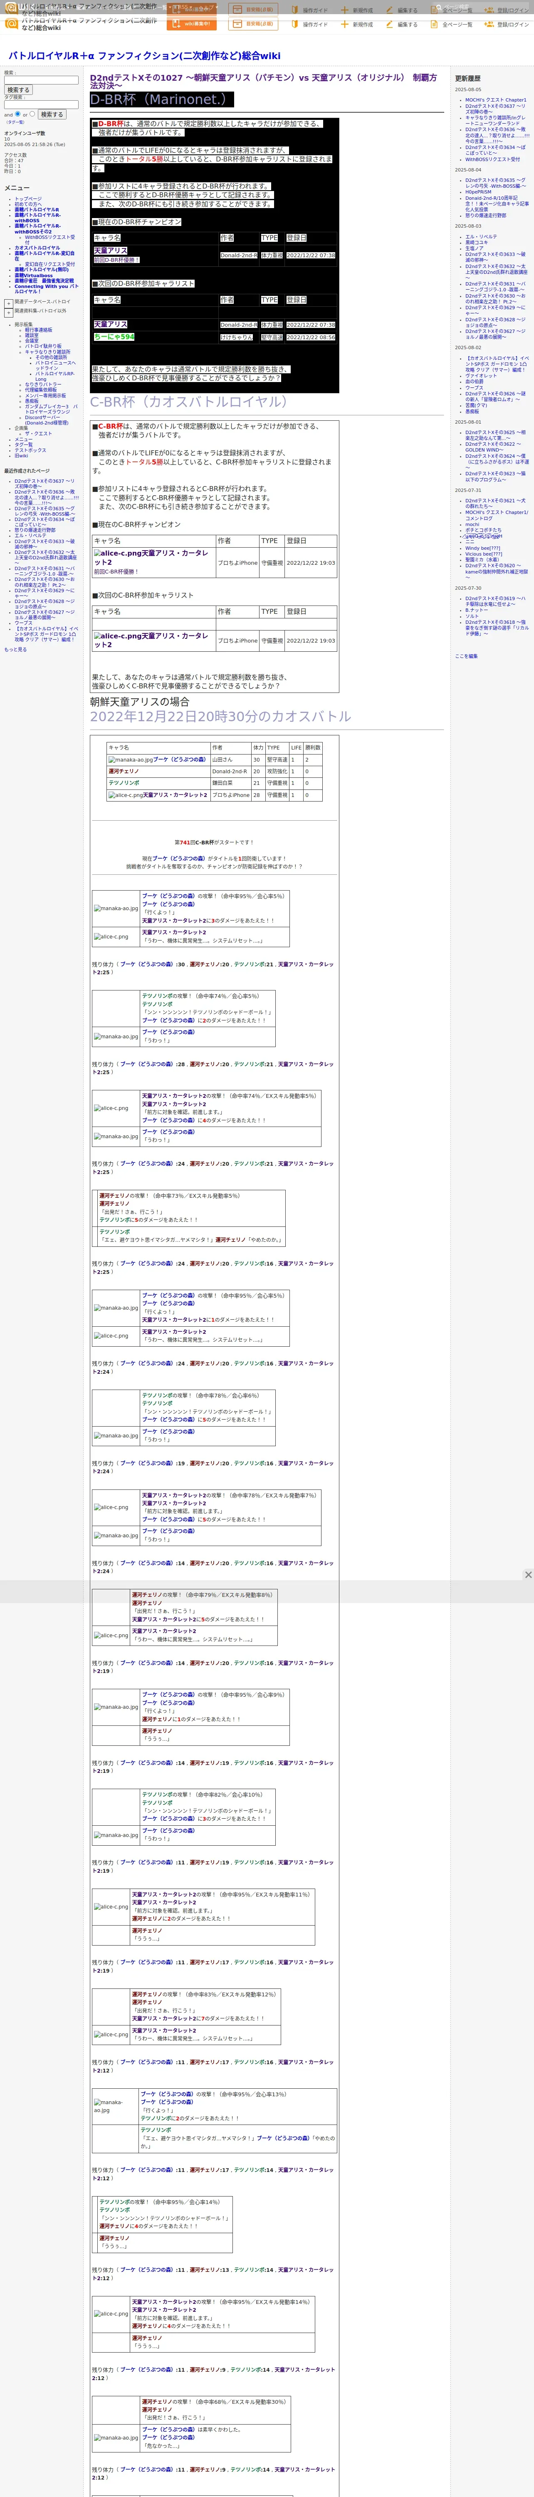Click the tag search input field
534x2497 pixels.
[41, 105]
